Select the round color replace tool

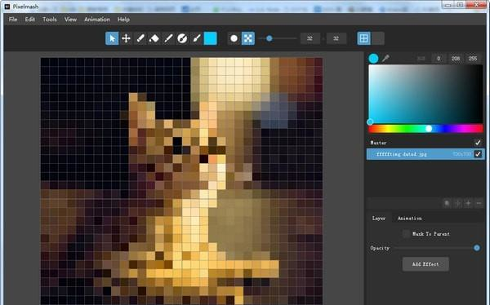182,38
